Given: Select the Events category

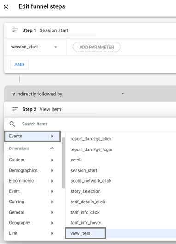Looking at the screenshot, I should [x=32, y=136].
